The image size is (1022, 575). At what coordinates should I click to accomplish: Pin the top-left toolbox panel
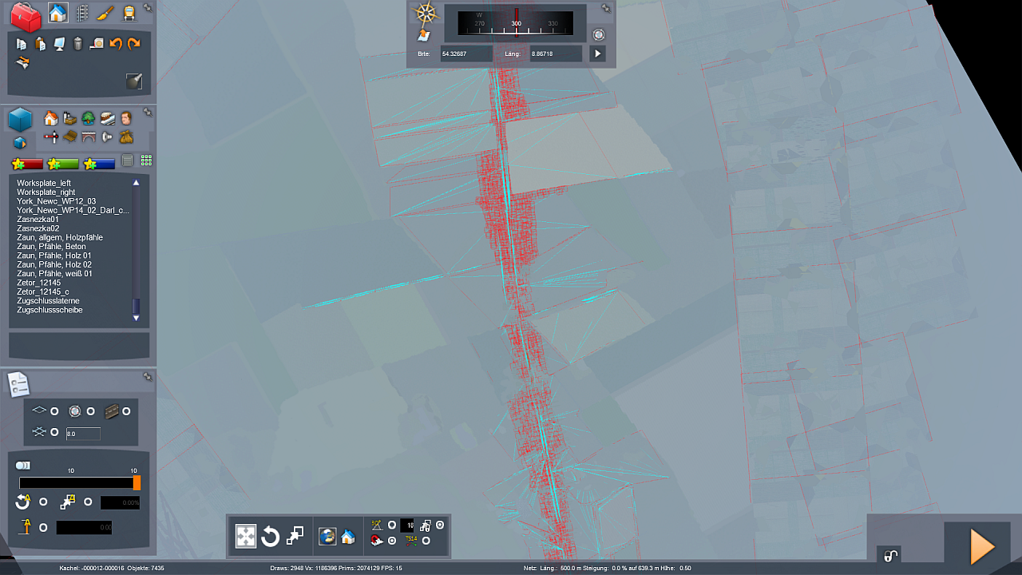(148, 8)
